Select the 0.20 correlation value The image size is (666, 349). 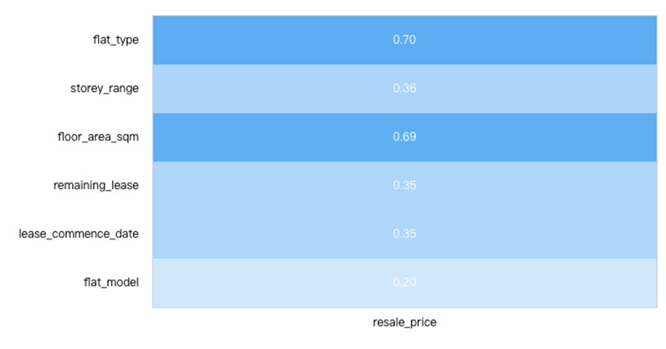[404, 281]
